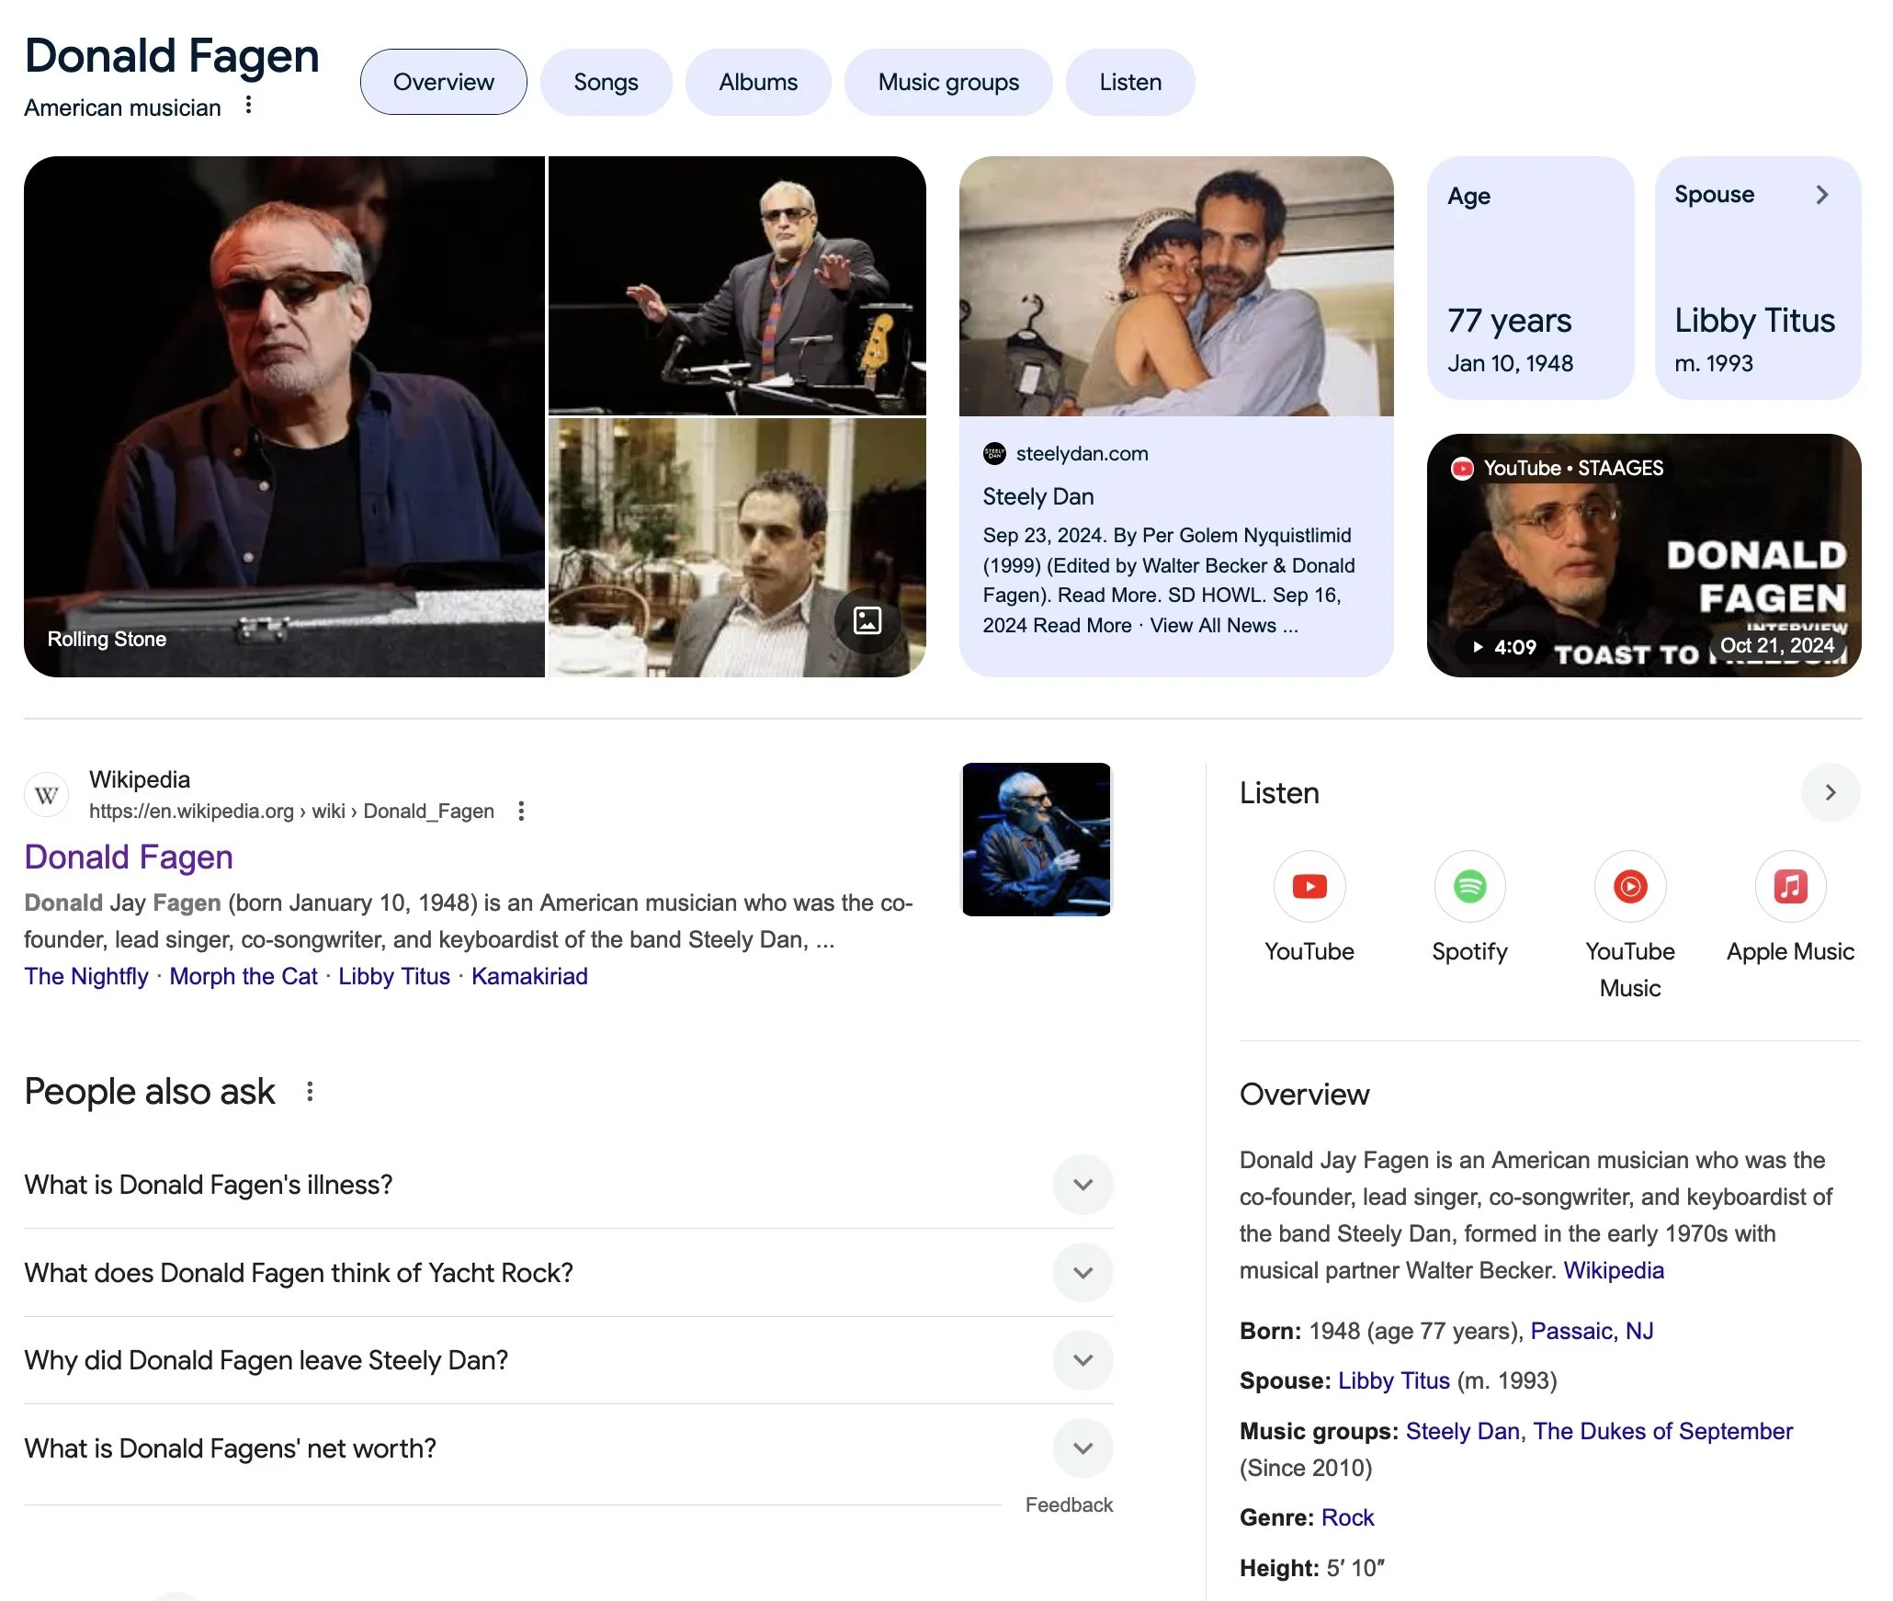Click People also ask options dots
This screenshot has height=1601, width=1893.
(310, 1091)
